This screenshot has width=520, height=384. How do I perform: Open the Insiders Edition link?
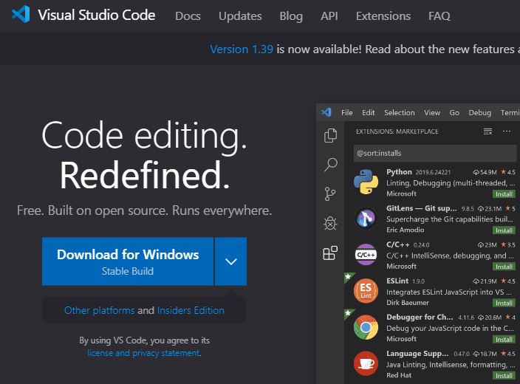[x=191, y=310]
